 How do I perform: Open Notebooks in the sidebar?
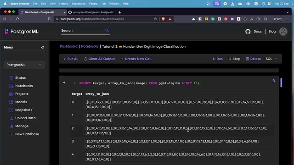click(24, 86)
